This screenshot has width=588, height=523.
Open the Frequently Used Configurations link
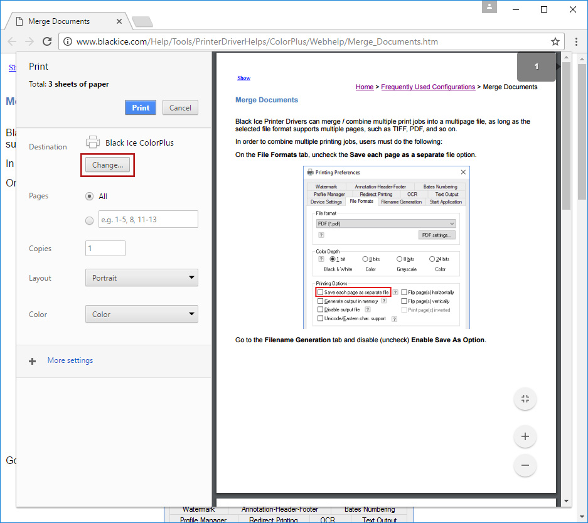pyautogui.click(x=427, y=87)
